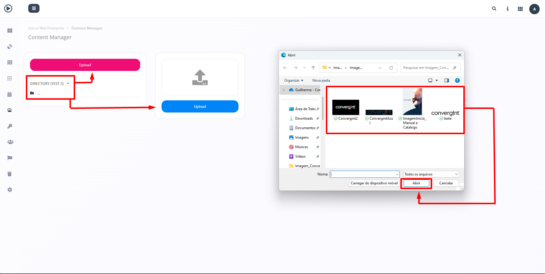545x274 pixels.
Task: Open the calendar icon in left sidebar
Action: pyautogui.click(x=10, y=94)
